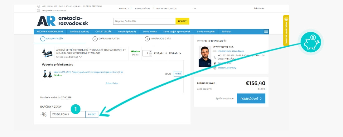This screenshot has height=137, width=343.
Task: Click Pokračovať to continue checkout
Action: click(x=251, y=98)
